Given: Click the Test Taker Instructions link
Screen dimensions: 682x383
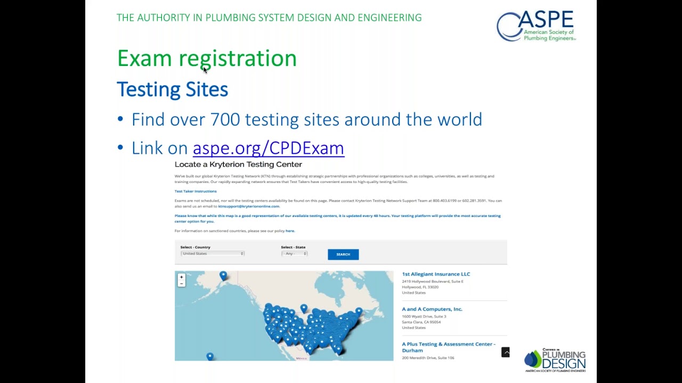Looking at the screenshot, I should click(x=196, y=191).
